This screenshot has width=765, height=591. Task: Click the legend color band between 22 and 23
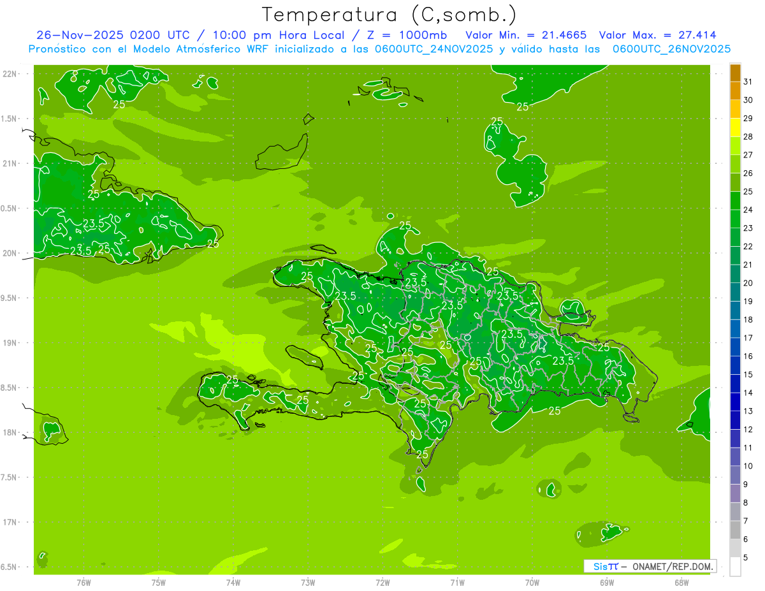point(735,237)
